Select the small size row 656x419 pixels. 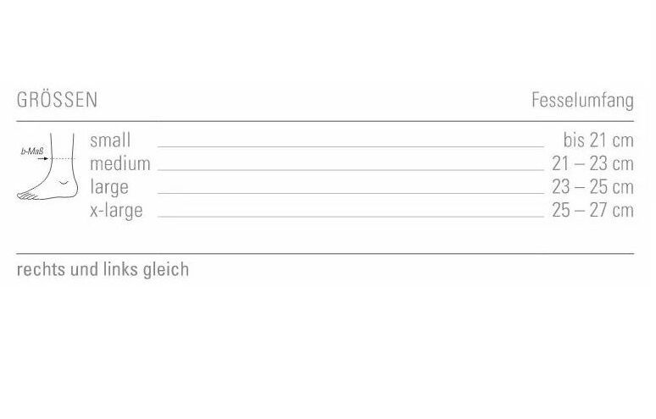click(362, 141)
